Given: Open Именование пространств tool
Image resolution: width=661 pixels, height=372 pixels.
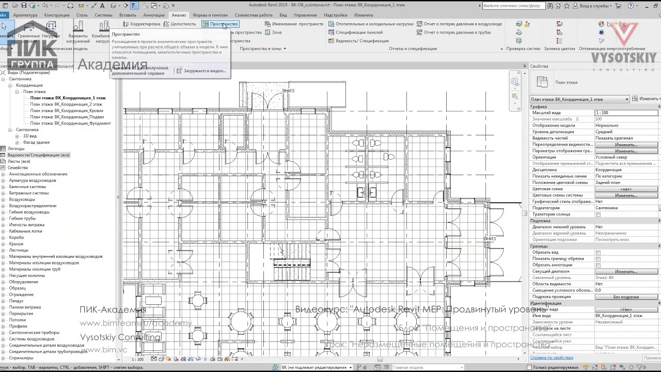Looking at the screenshot, I should point(293,24).
